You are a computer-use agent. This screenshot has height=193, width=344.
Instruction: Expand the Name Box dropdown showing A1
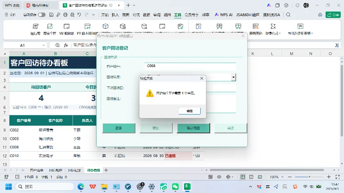click(x=44, y=45)
